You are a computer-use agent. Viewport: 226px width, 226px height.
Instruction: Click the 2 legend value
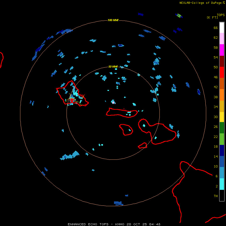[x=217, y=186]
